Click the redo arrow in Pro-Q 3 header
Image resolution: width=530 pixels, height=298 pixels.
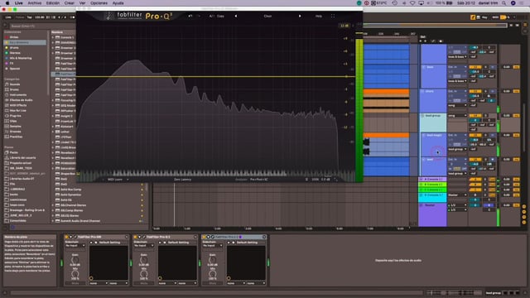[199, 16]
